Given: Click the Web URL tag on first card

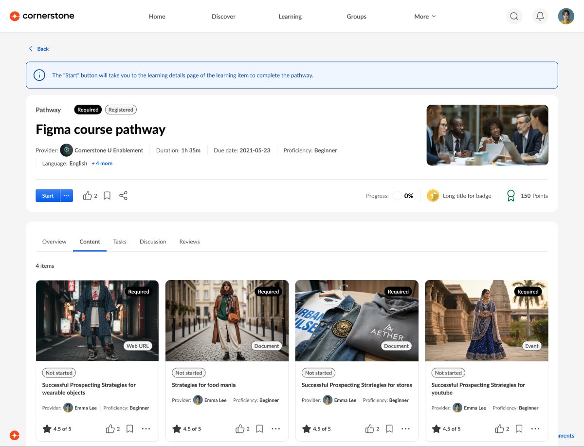Looking at the screenshot, I should [138, 346].
